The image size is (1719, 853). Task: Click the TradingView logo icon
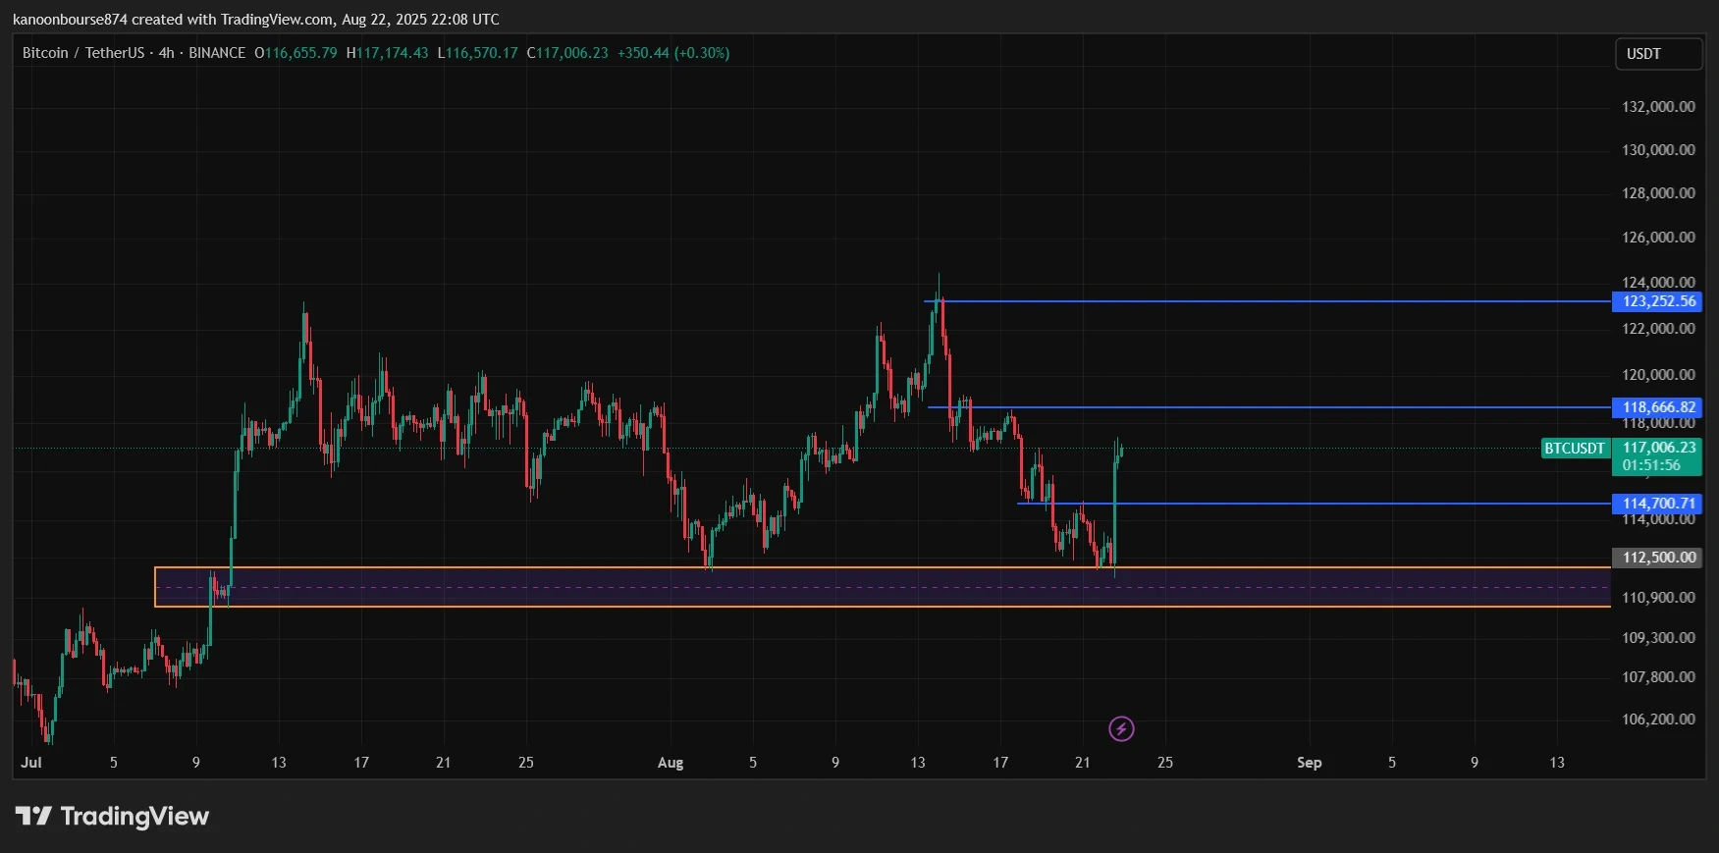(33, 816)
